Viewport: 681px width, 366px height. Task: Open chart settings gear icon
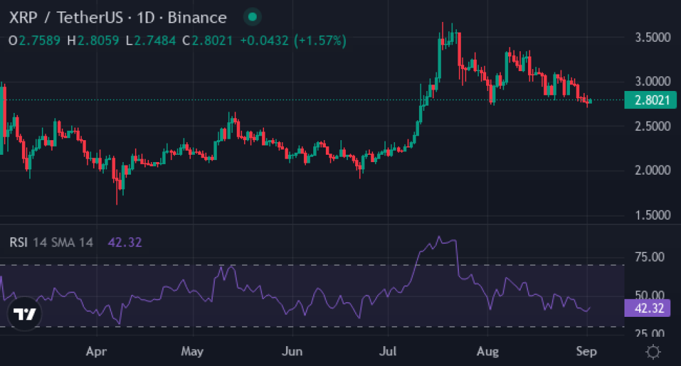coord(653,351)
